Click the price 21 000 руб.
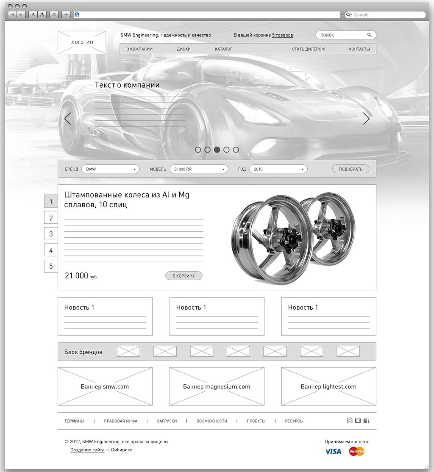 (81, 276)
